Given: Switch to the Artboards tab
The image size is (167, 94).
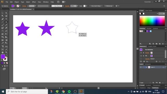Looking at the screenshot, I should click(148, 64).
